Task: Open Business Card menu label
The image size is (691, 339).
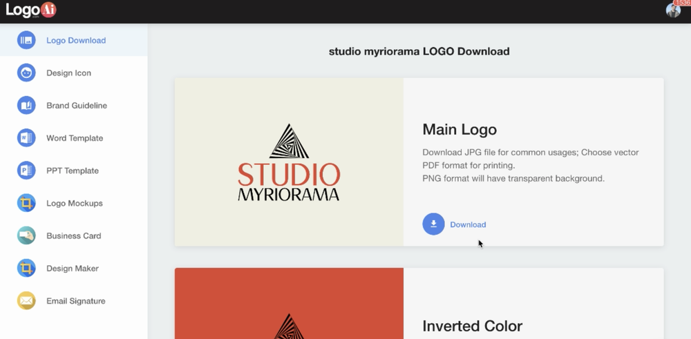Action: (x=74, y=236)
